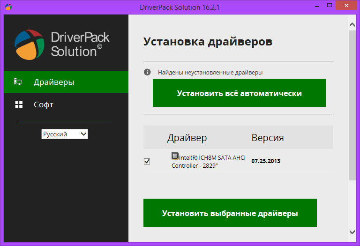Click the monitor icon beside Драйверы
360x246 pixels.
(18, 82)
